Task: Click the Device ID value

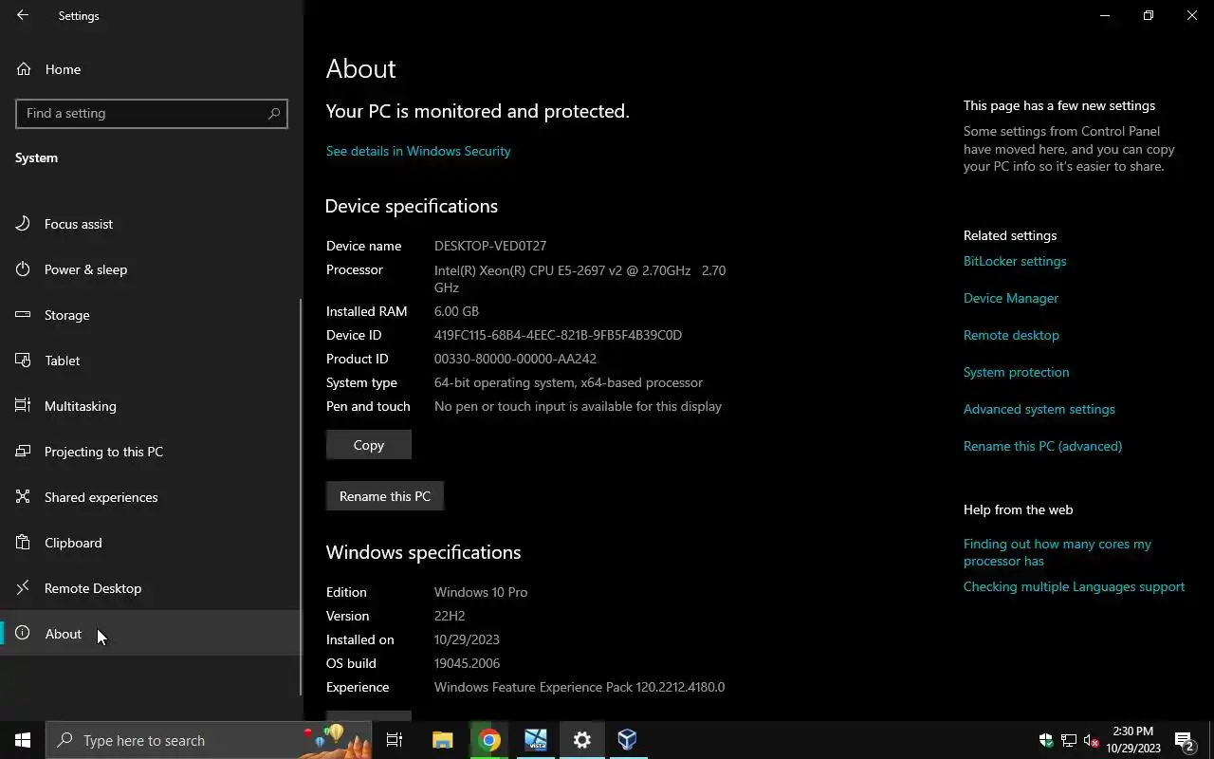Action: pyautogui.click(x=558, y=335)
